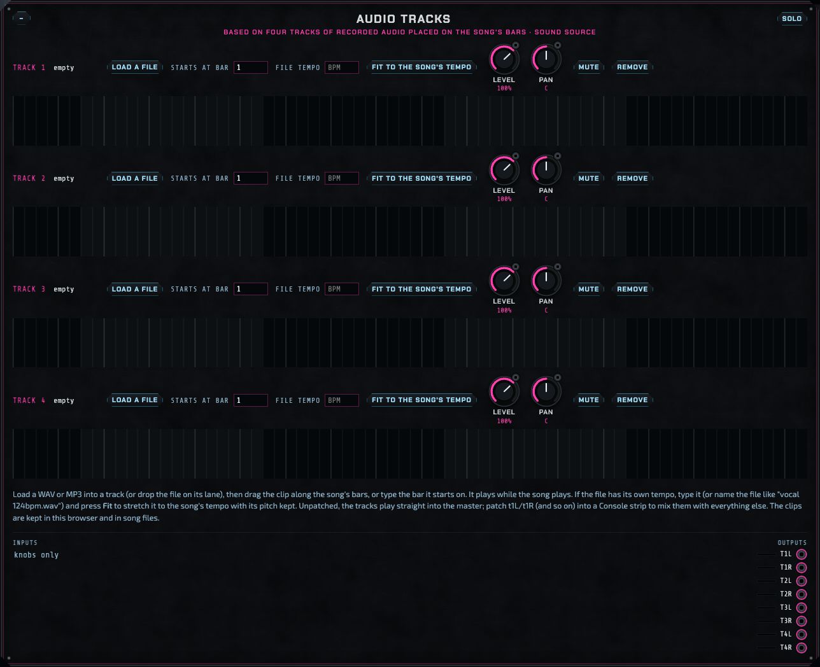
Task: Click modulation dot on Track 1 Level knob
Action: point(516,45)
